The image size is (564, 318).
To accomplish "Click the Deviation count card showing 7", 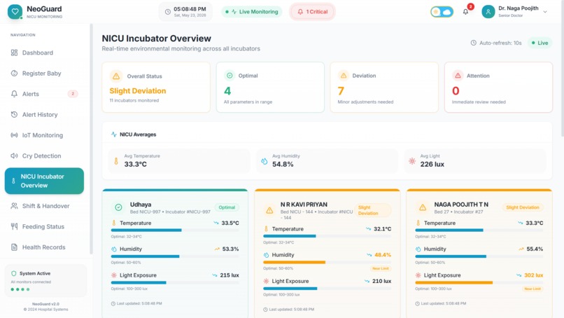I will pyautogui.click(x=384, y=87).
